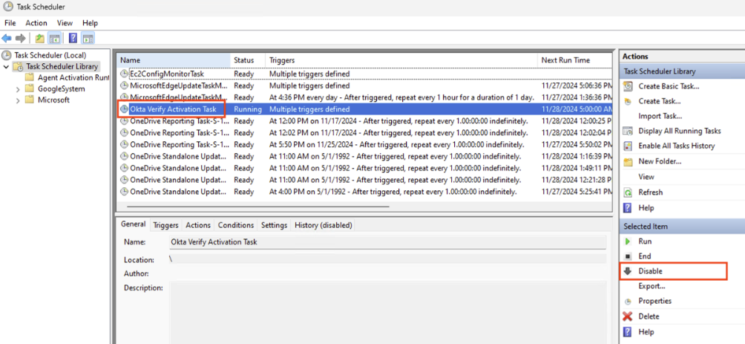745x344 pixels.
Task: Click Import Task... in Actions pane
Action: pyautogui.click(x=660, y=116)
